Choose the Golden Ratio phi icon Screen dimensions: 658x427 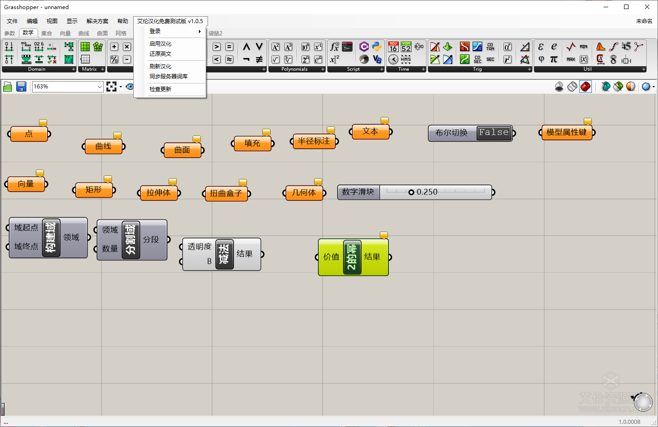(541, 59)
